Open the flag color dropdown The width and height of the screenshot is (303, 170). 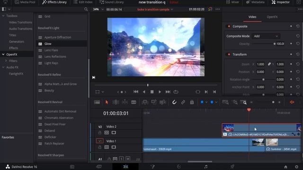click(x=206, y=102)
